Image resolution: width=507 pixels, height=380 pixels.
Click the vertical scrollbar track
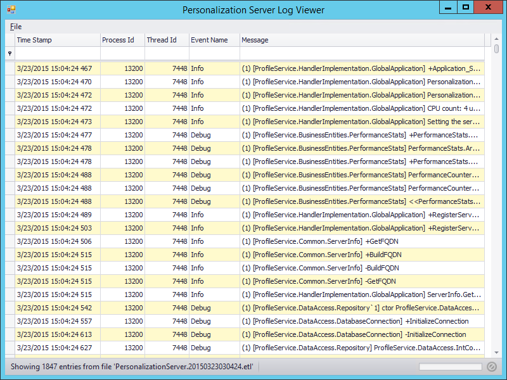pos(497,190)
